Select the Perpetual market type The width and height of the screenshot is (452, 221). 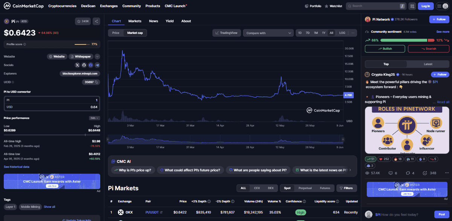(x=305, y=188)
